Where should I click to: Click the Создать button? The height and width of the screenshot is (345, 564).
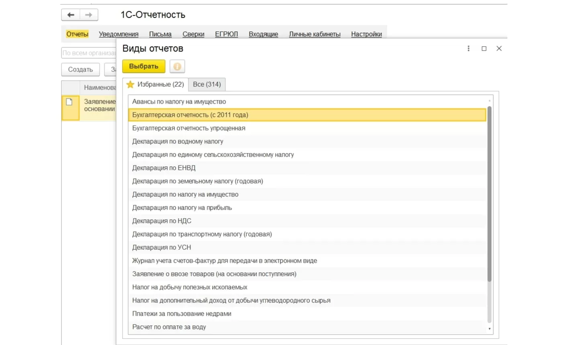coord(80,69)
